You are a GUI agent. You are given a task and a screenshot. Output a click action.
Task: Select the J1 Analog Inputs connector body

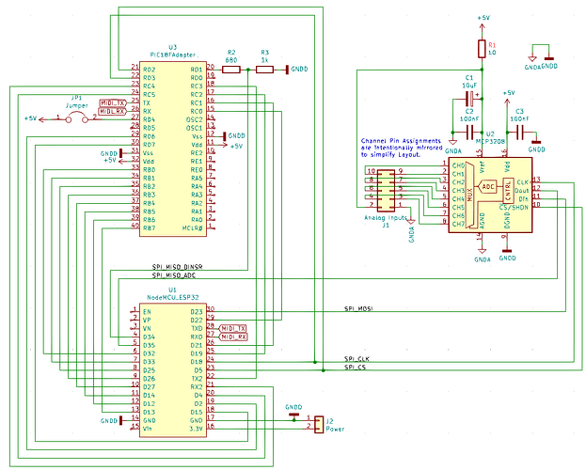pos(386,191)
